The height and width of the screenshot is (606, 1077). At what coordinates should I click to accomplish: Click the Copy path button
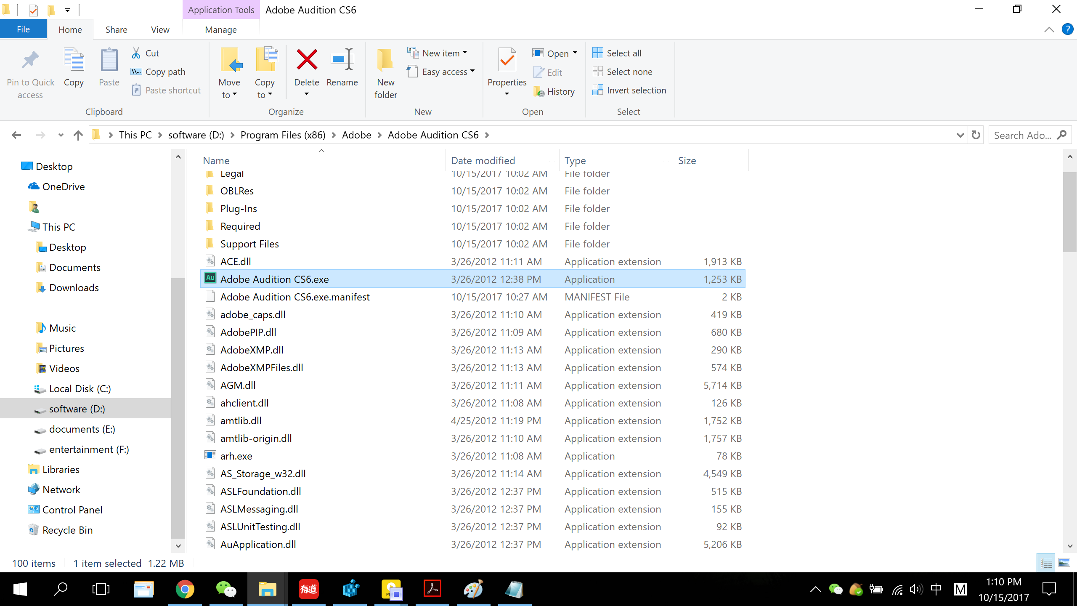coord(158,72)
